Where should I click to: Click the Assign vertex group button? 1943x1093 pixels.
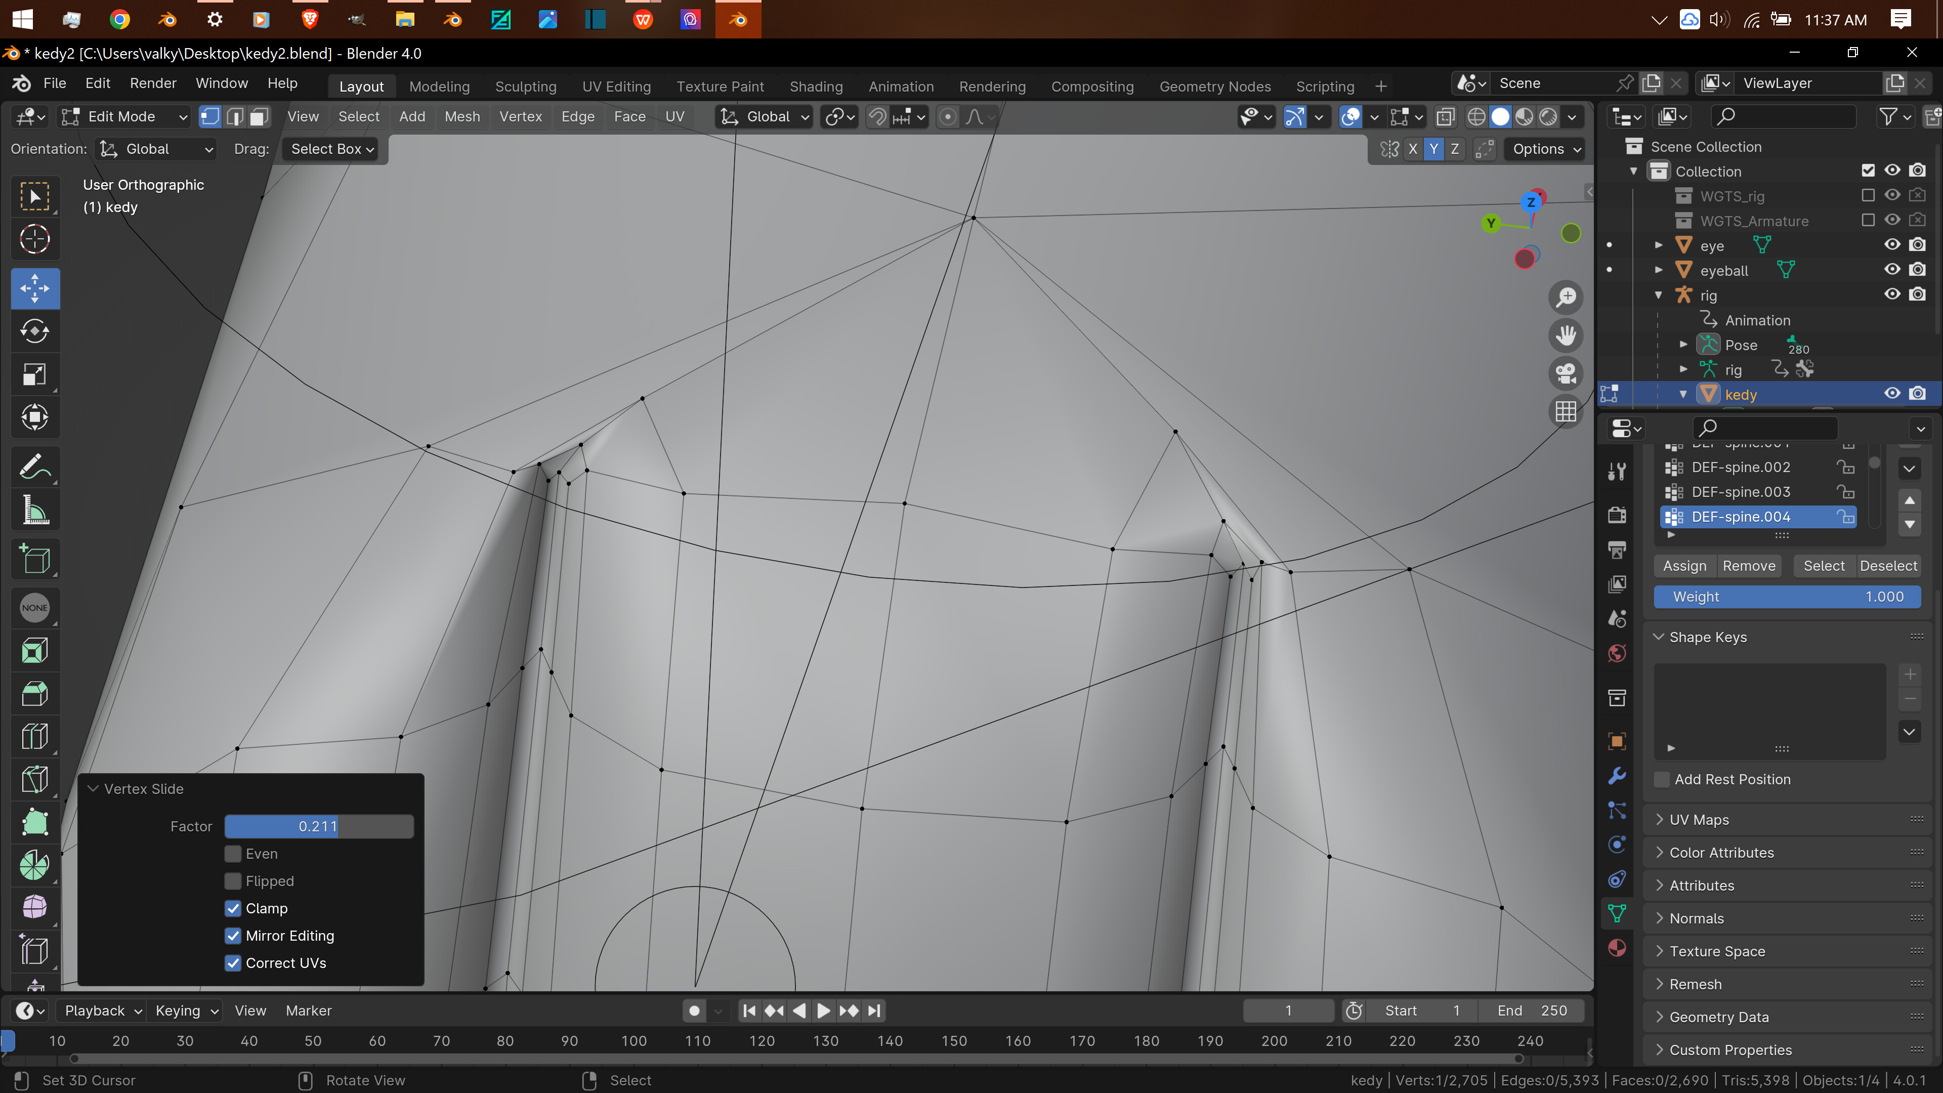click(x=1684, y=566)
